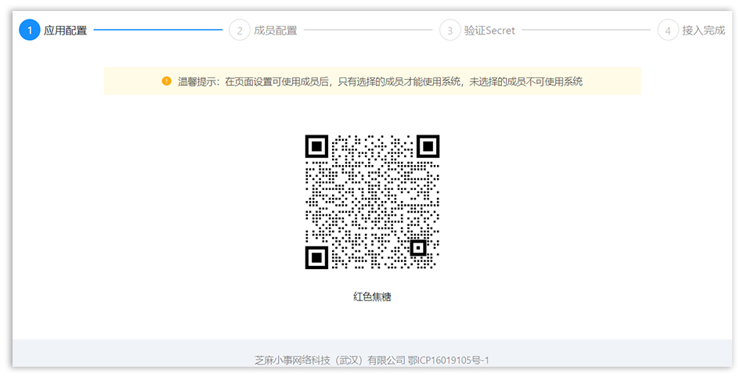Click the QR code image
This screenshot has height=377, width=744.
[372, 202]
